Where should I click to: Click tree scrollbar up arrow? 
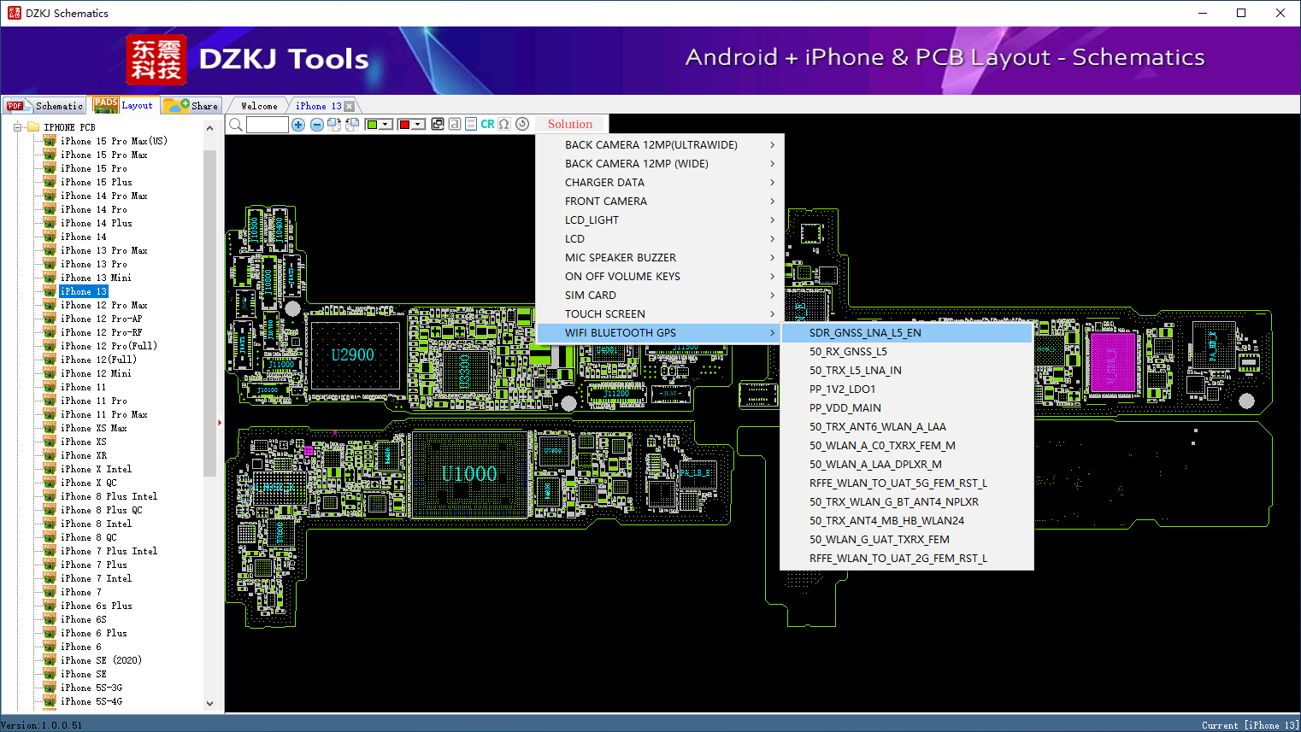point(210,128)
